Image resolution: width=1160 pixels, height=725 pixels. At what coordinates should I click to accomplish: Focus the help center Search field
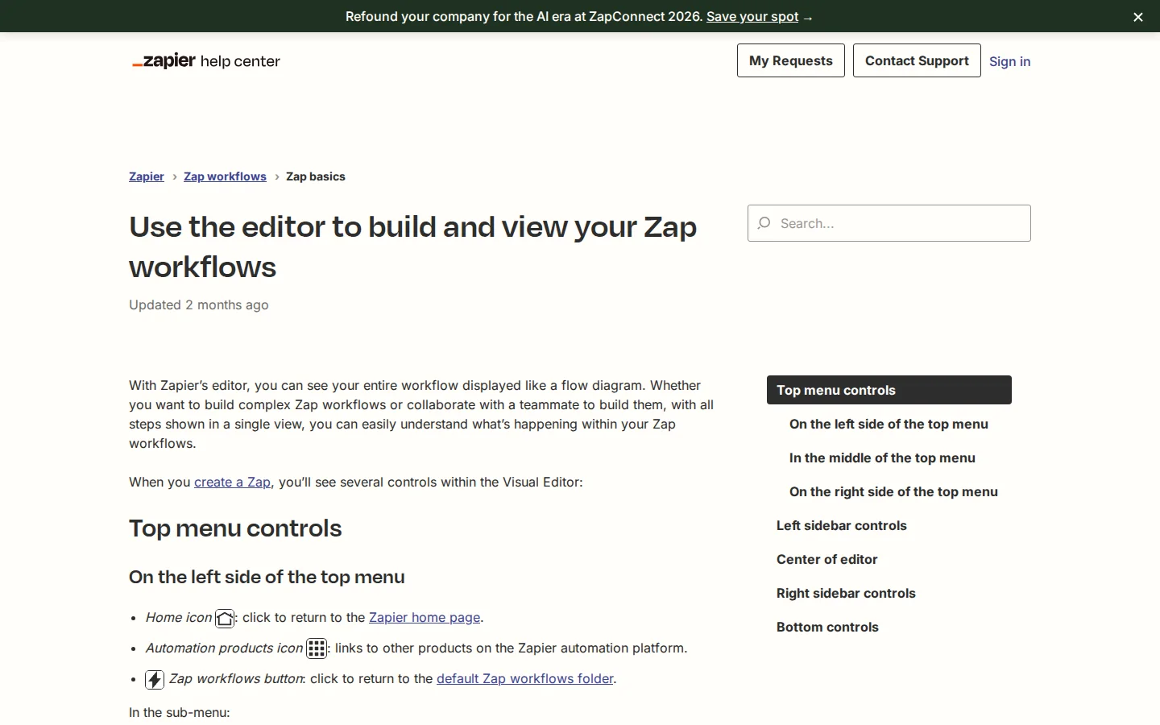point(889,223)
